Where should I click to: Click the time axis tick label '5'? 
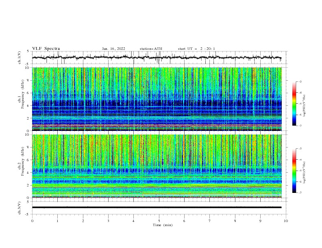[159, 221]
